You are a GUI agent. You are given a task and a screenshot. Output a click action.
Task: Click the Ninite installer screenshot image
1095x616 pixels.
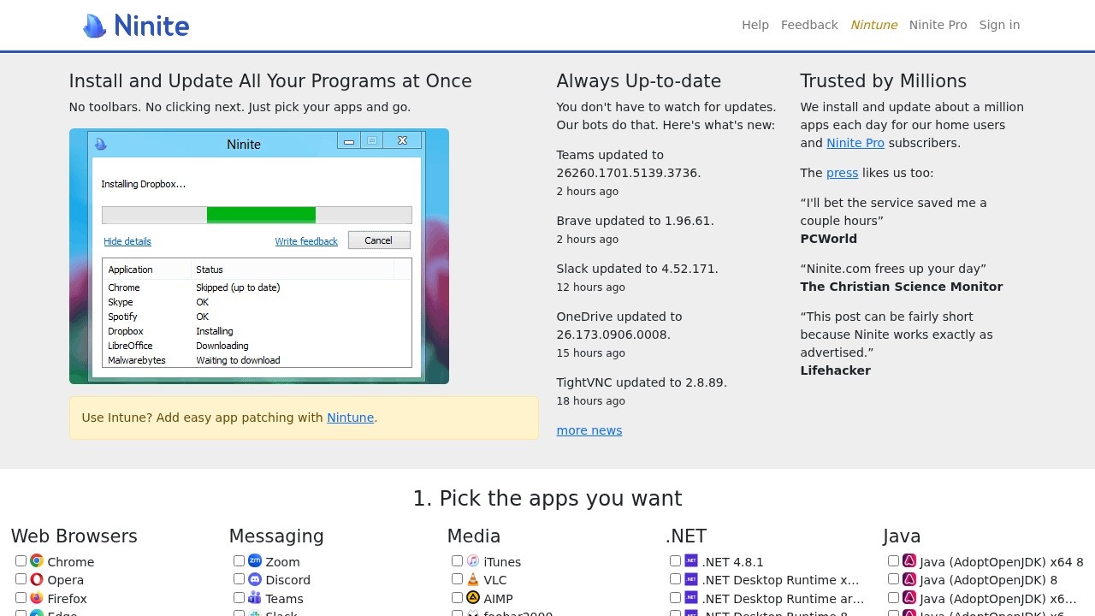[x=259, y=256]
